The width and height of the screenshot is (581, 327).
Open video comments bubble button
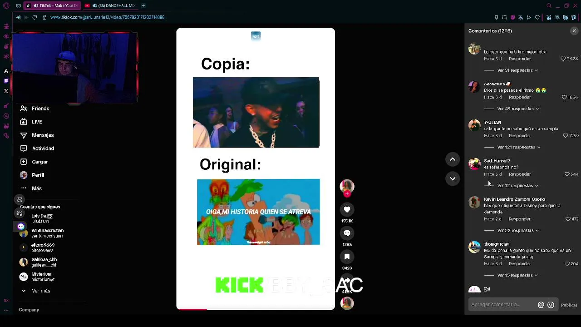347,233
